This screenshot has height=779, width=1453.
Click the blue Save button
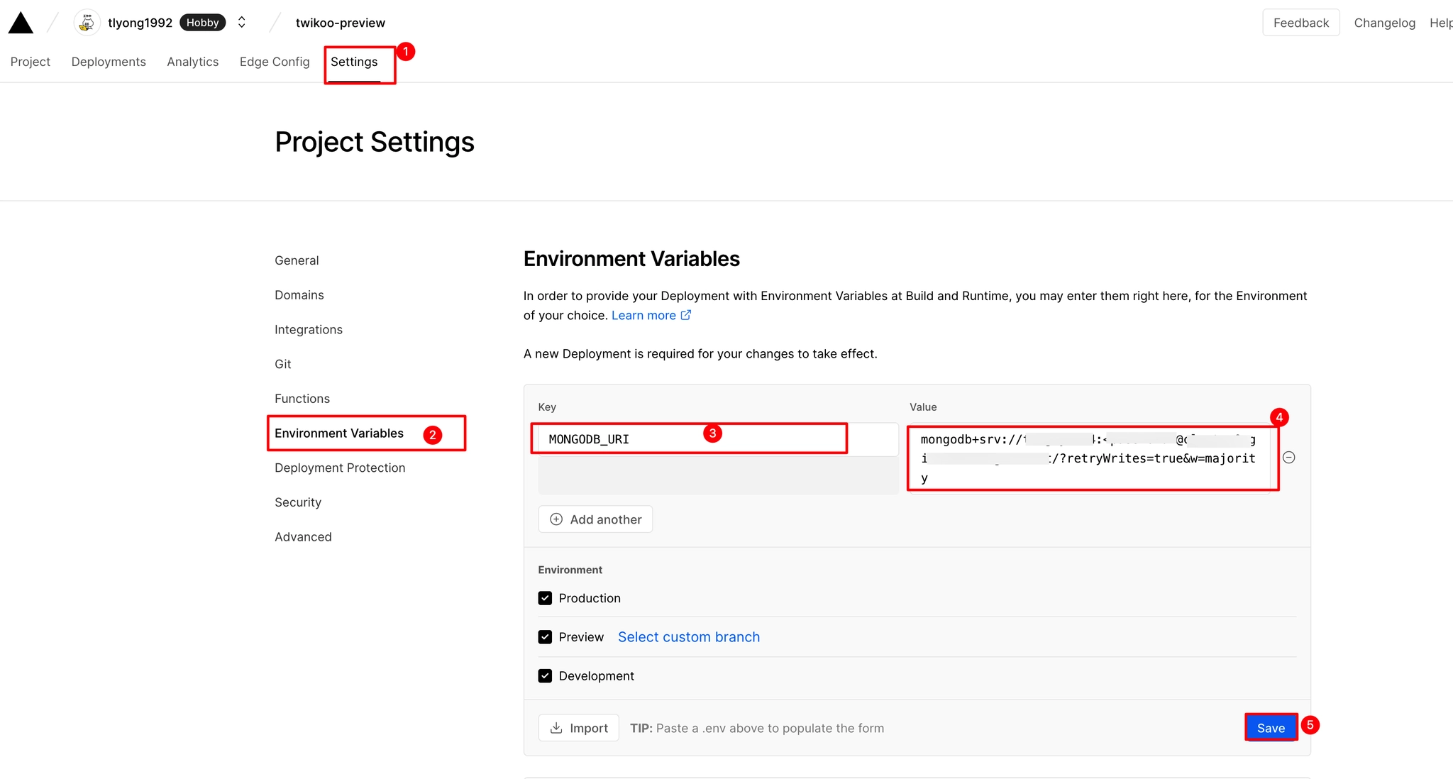[x=1271, y=728]
